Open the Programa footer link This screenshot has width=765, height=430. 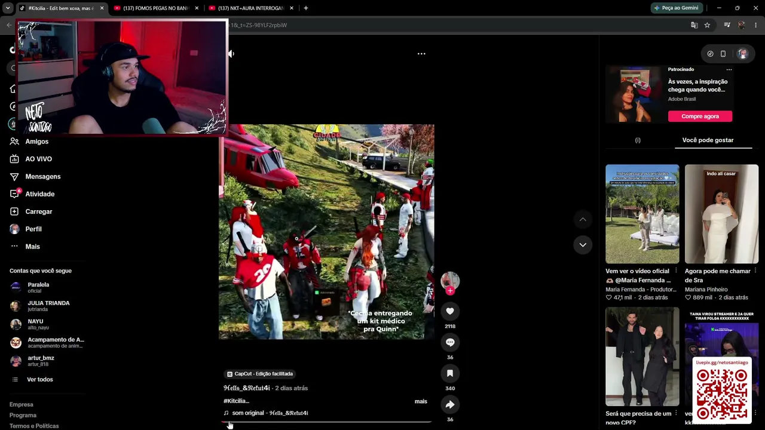pos(23,415)
